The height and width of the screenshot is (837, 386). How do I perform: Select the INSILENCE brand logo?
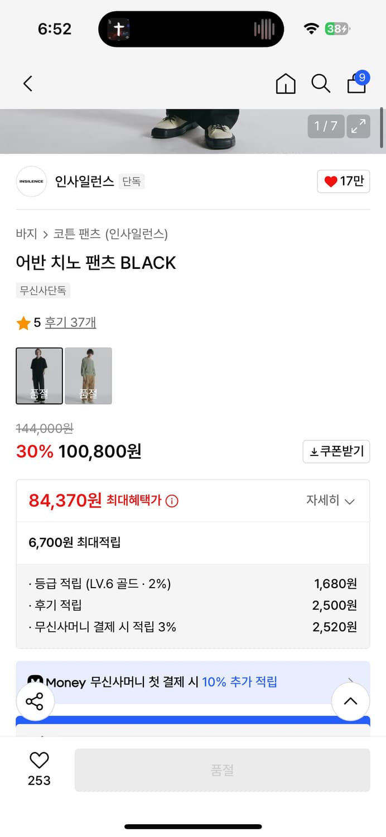pos(31,181)
